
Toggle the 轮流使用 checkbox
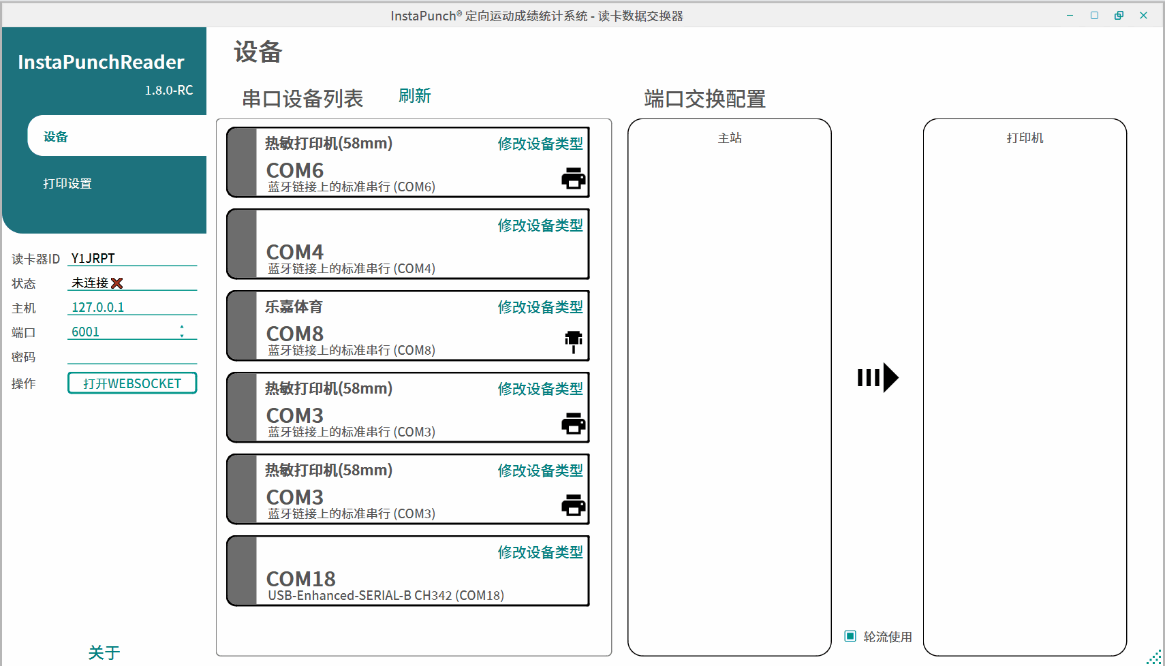coord(850,636)
